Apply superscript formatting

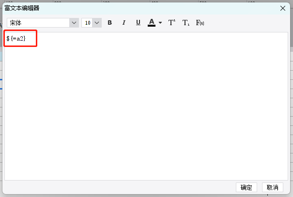[x=172, y=23]
